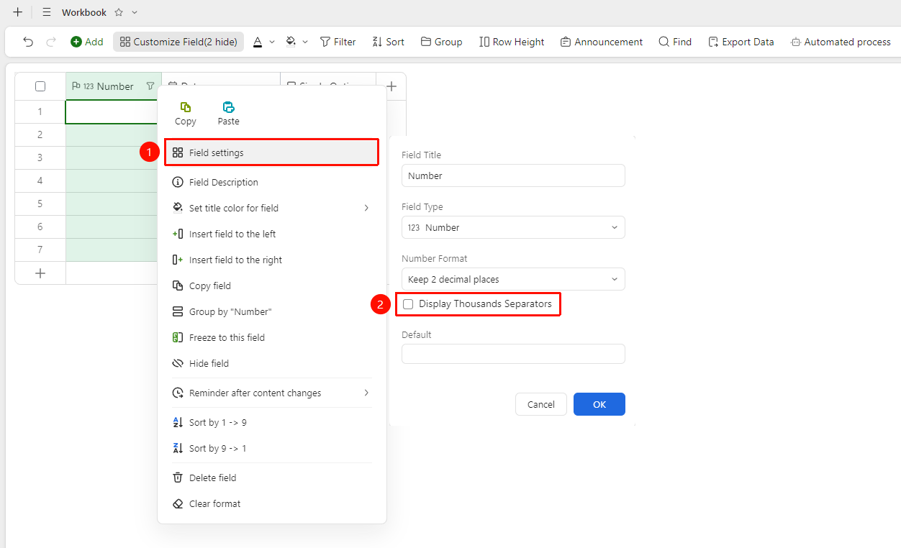
Task: Click the green Add button
Action: 87,42
